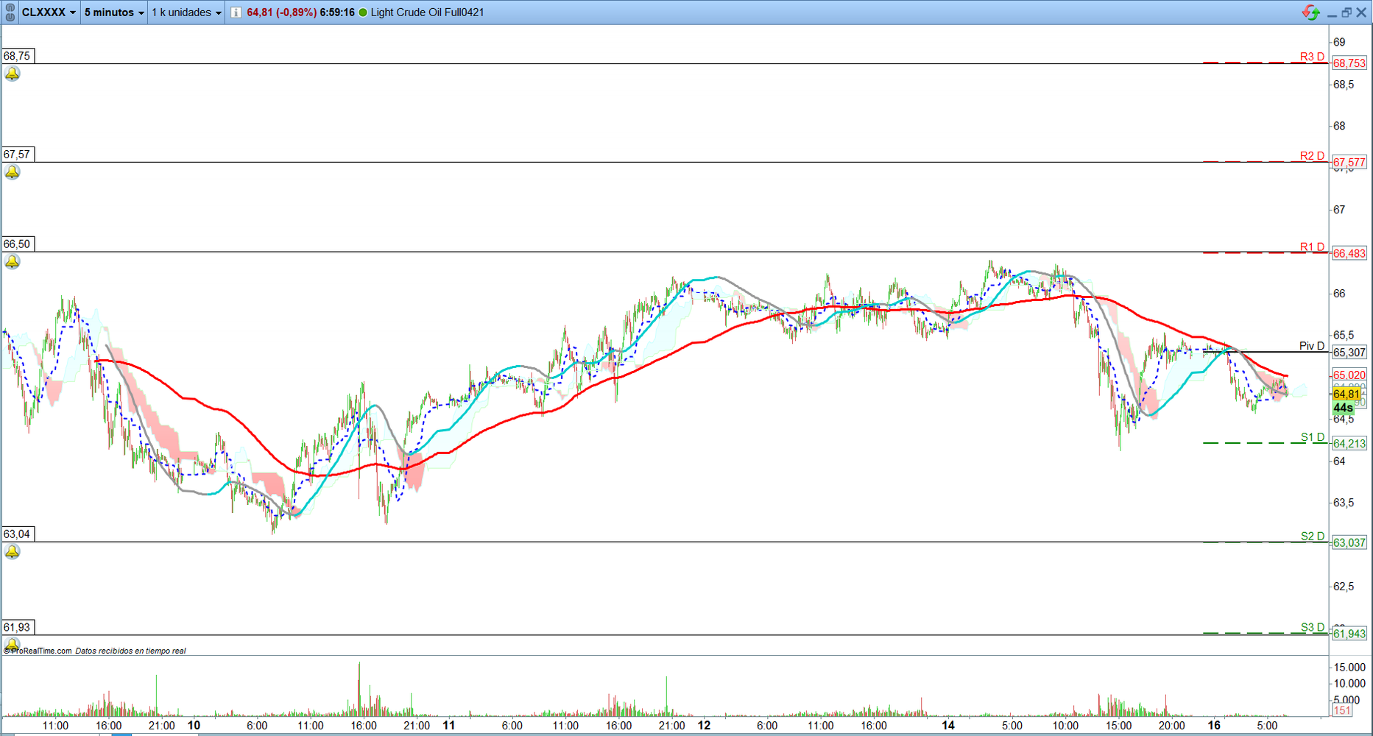Click the S2 D support label
The height and width of the screenshot is (736, 1373).
coord(1313,537)
